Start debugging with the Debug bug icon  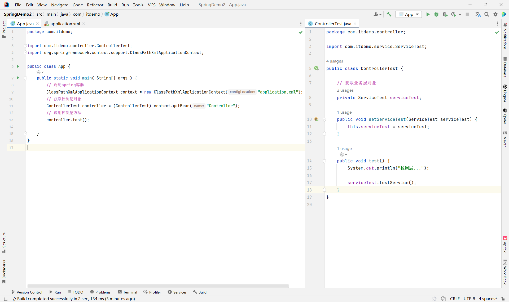coord(436,14)
